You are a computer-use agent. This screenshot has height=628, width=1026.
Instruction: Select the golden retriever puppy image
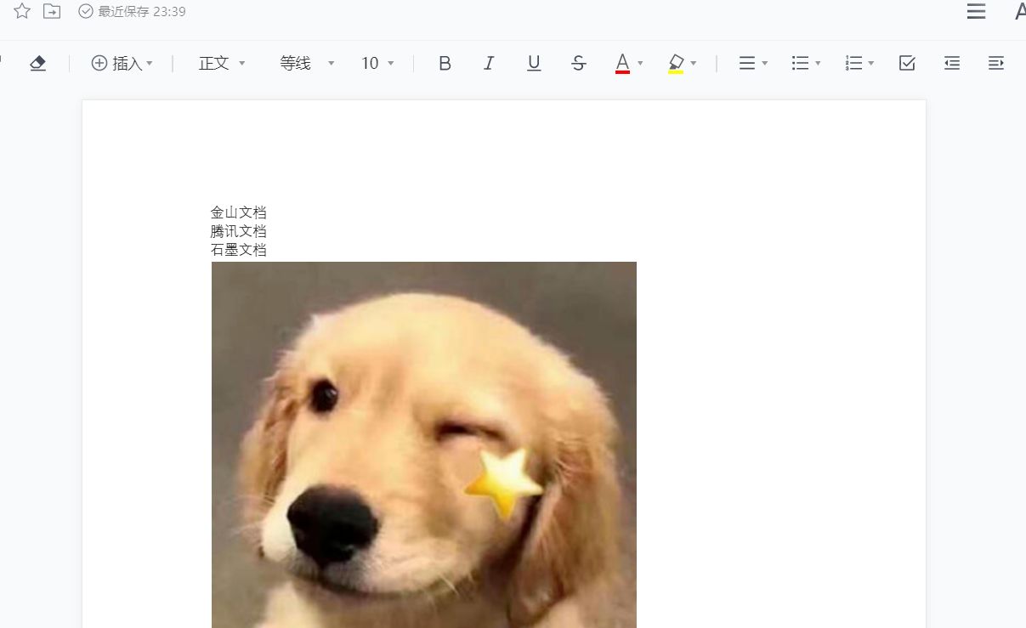[x=424, y=444]
